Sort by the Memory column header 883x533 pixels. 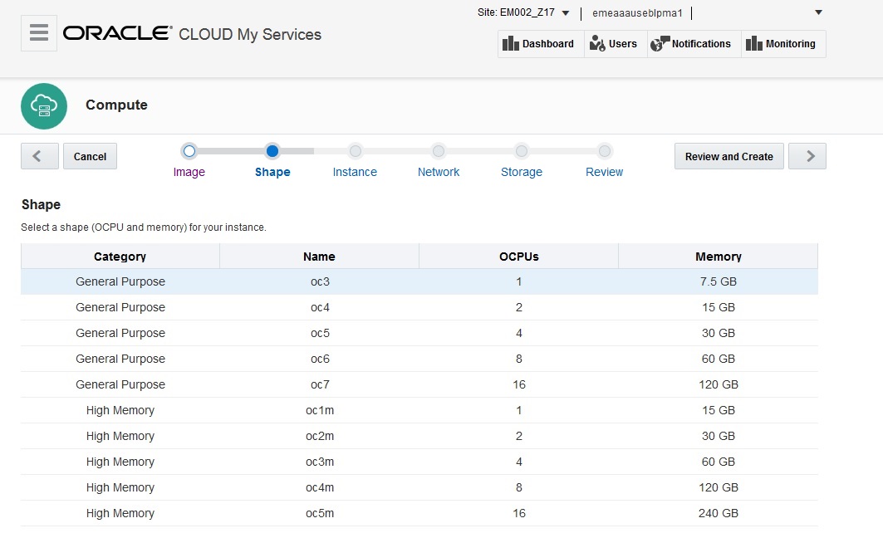(x=718, y=257)
